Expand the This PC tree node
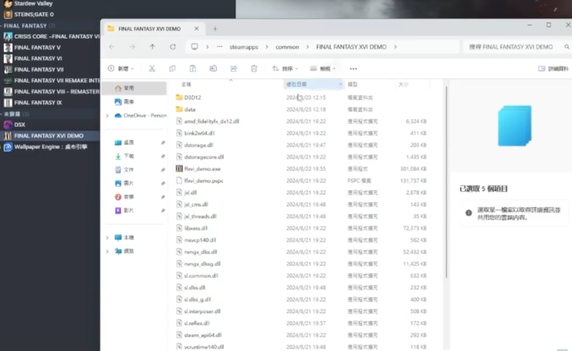The width and height of the screenshot is (572, 351). 107,238
